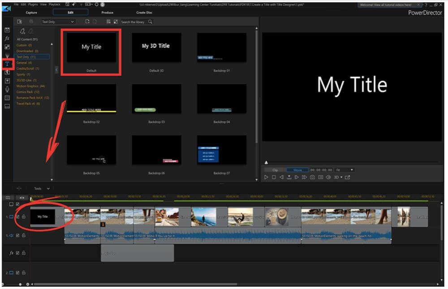This screenshot has height=289, width=448.
Task: Open the Media Room icon in sidebar
Action: (8, 30)
